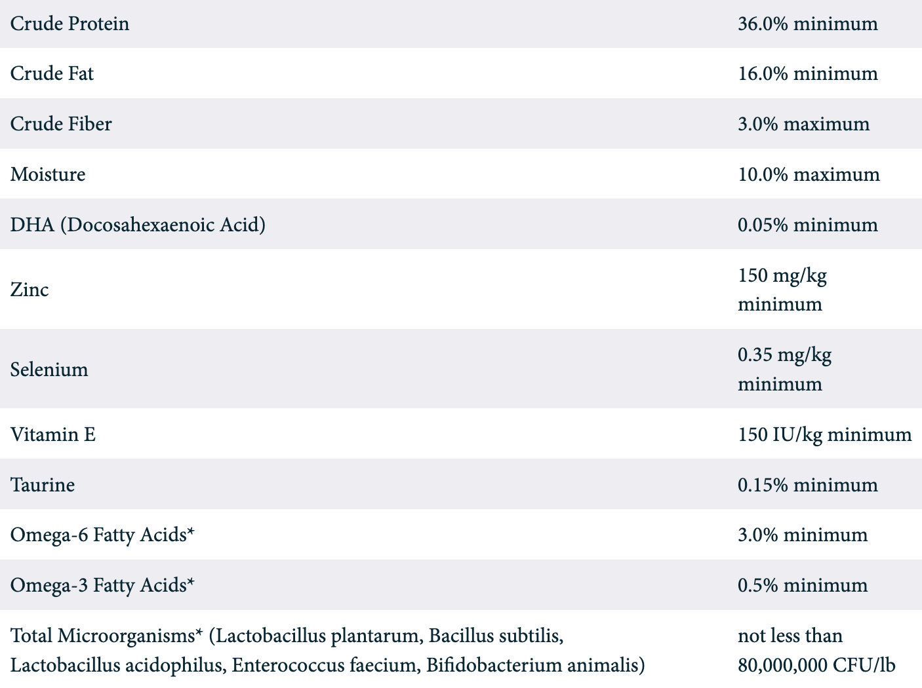This screenshot has width=922, height=688.
Task: Click the Crude Fiber label
Action: tap(61, 124)
